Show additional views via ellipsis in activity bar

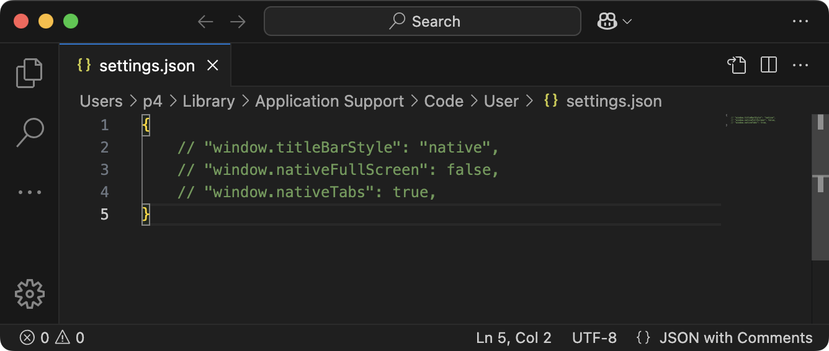coord(29,192)
